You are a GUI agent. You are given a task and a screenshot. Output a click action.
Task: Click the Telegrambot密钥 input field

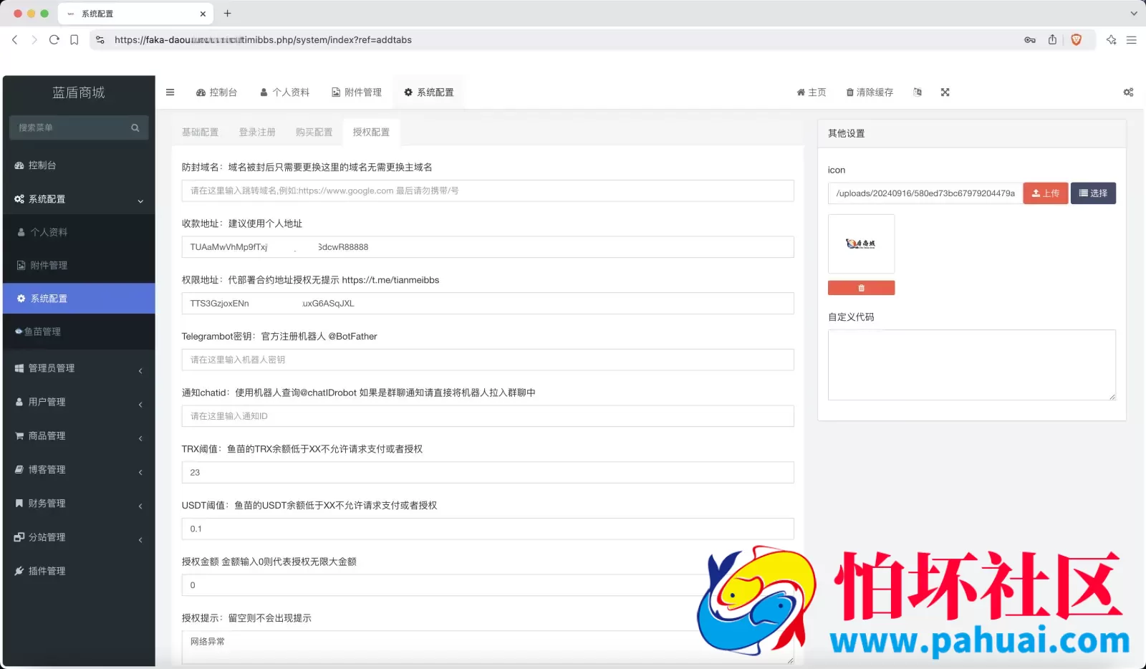point(488,360)
